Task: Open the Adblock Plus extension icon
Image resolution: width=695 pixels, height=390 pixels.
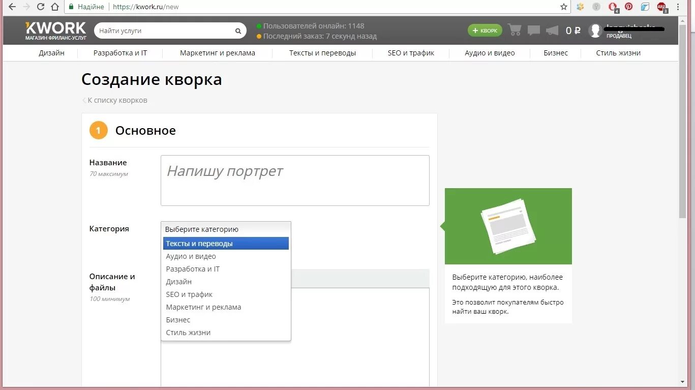Action: [x=662, y=7]
